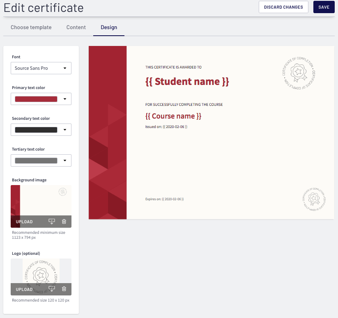Click the top-right completion seal in preview

(x=299, y=73)
